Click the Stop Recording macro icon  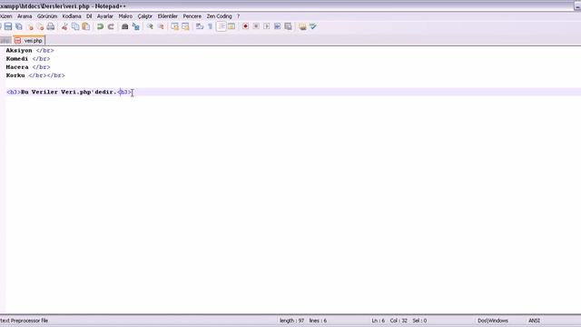(256, 26)
